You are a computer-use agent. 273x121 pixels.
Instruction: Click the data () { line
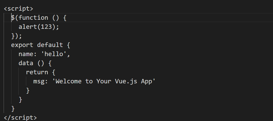[35, 63]
